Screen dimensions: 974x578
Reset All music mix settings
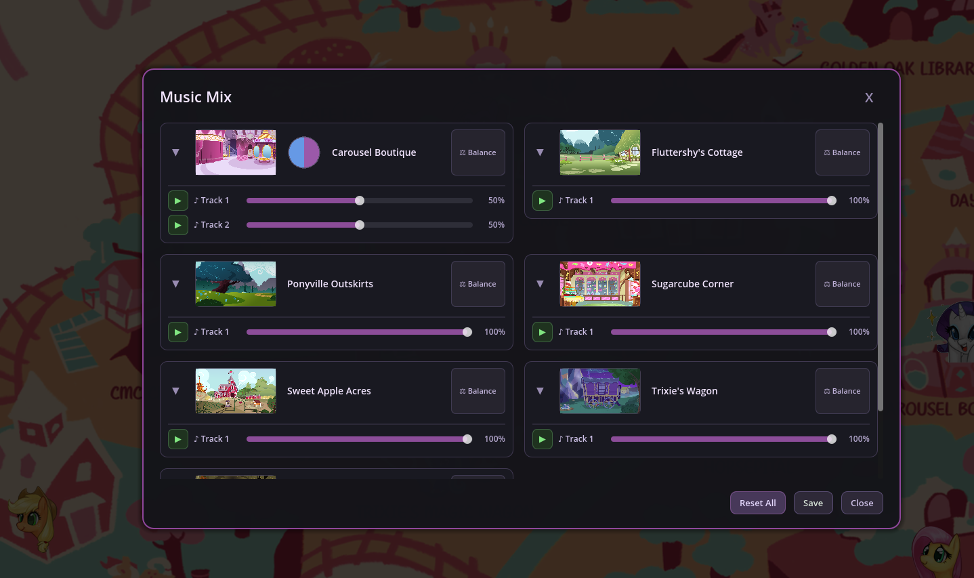[757, 503]
